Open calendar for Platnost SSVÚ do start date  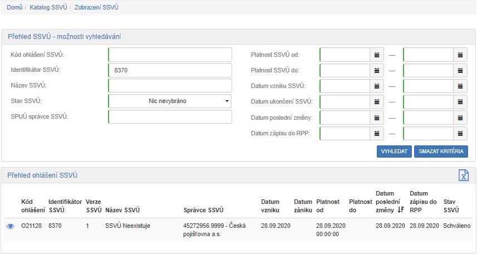coord(377,71)
